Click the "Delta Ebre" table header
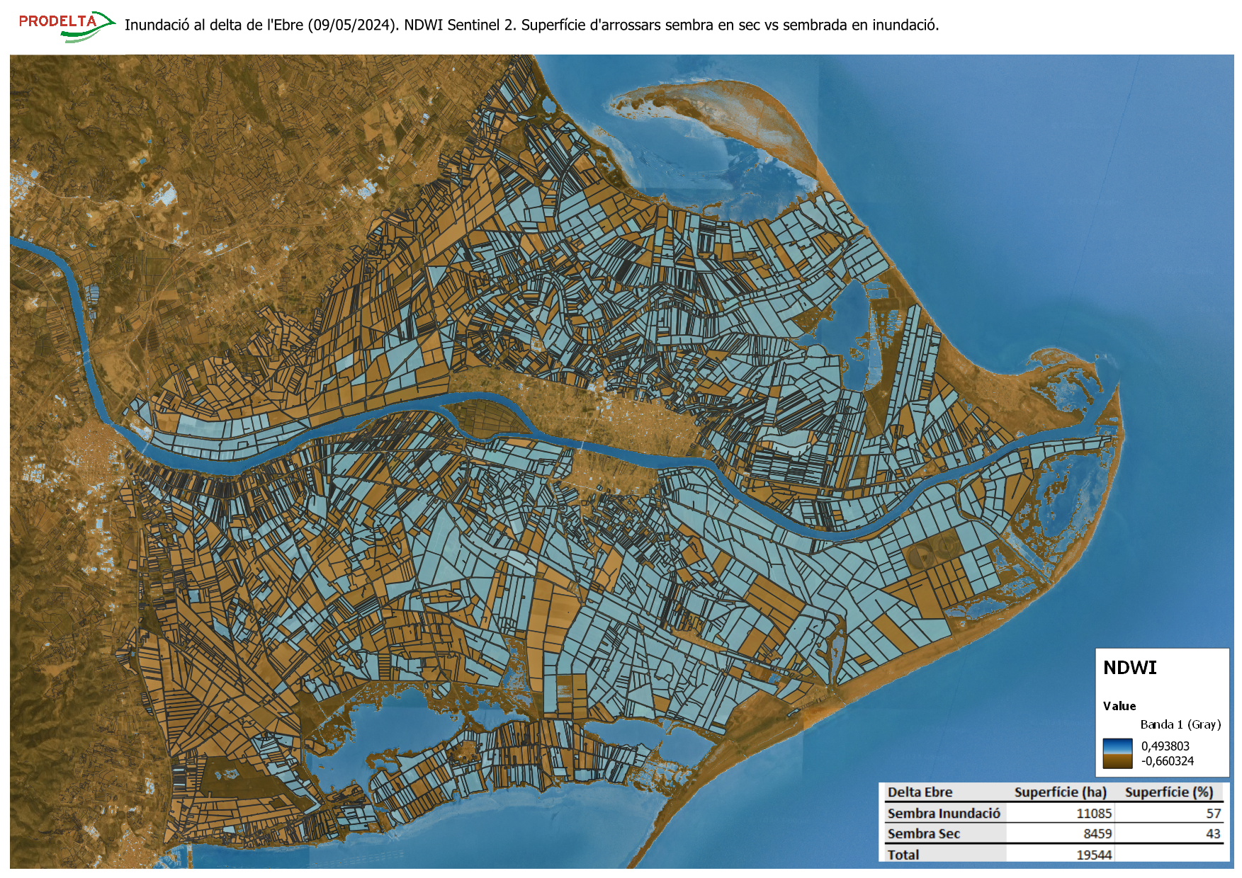Viewport: 1242px width, 878px height. click(x=920, y=792)
